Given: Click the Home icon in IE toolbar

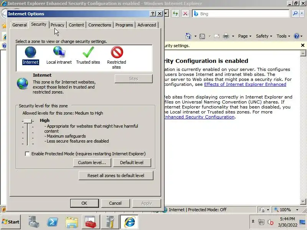Looking at the screenshot, I should 188,36.
